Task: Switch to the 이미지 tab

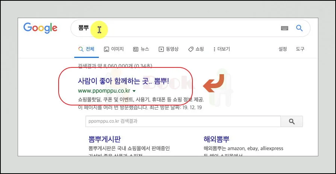Action: click(x=114, y=49)
